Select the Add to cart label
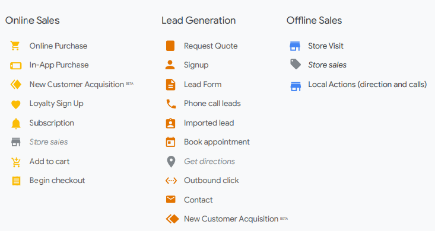 (x=49, y=161)
